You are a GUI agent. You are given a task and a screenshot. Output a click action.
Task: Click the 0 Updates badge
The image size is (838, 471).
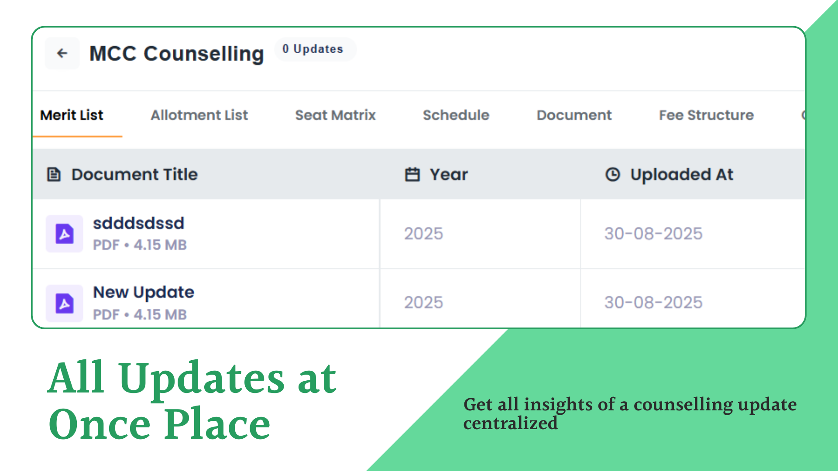click(313, 49)
